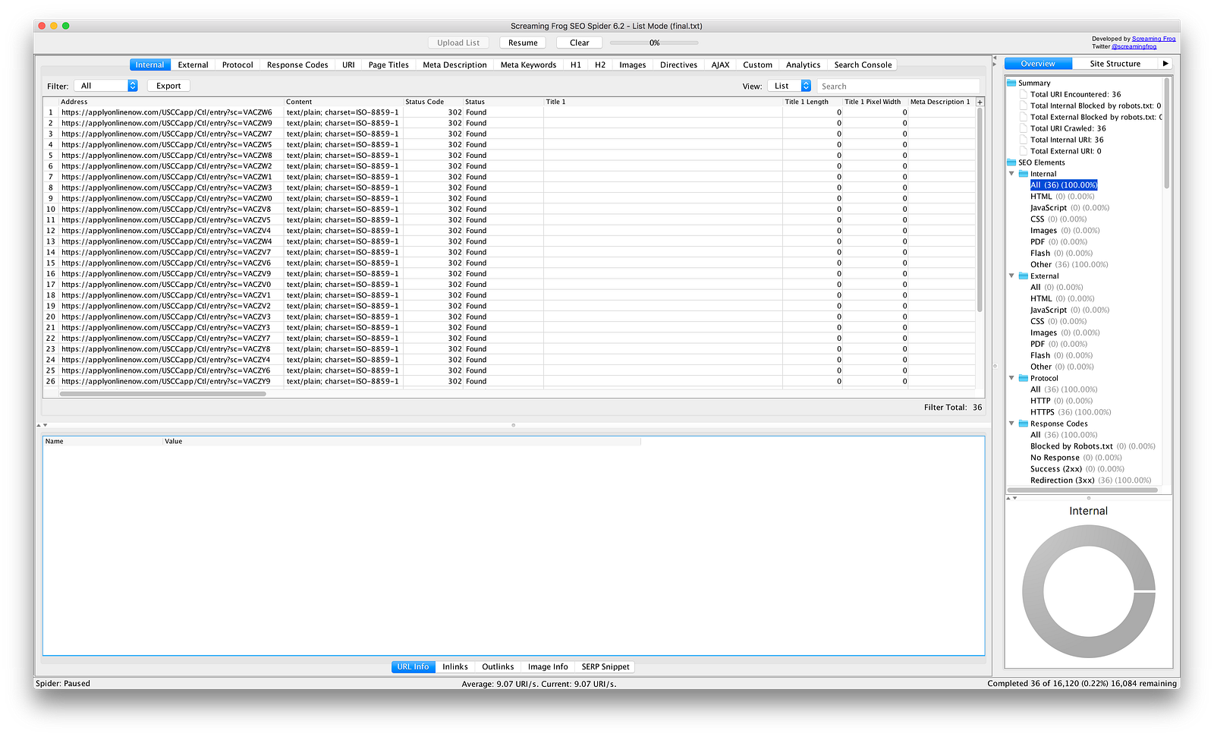This screenshot has height=737, width=1214.
Task: Select the H1 tab
Action: [576, 65]
